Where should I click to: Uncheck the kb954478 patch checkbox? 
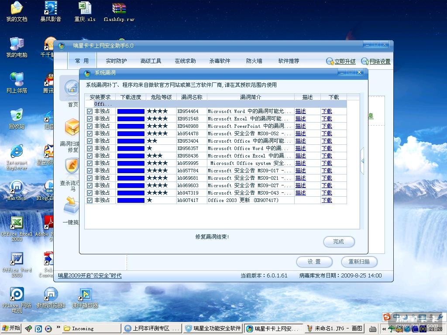tap(90, 133)
